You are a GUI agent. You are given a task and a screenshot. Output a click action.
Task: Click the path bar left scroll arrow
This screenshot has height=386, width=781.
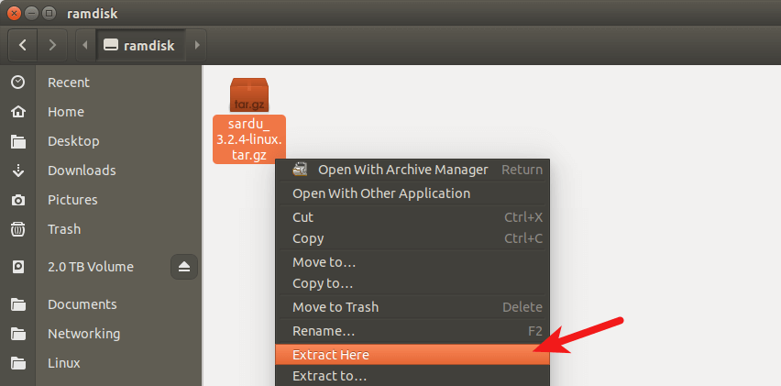[84, 45]
